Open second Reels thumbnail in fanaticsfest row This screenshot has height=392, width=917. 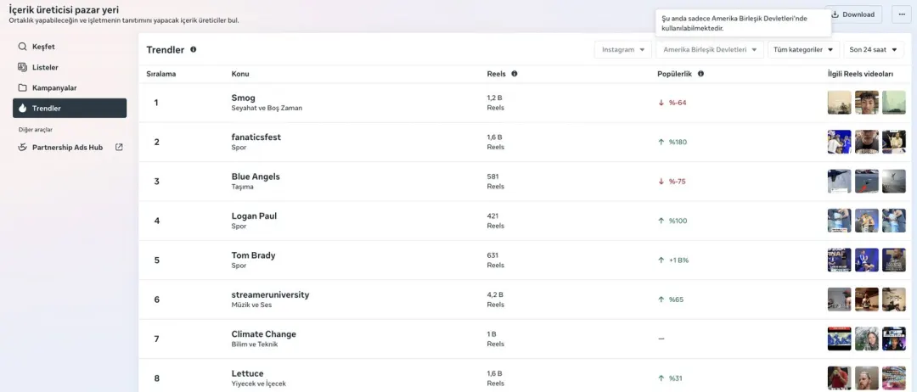tap(867, 142)
